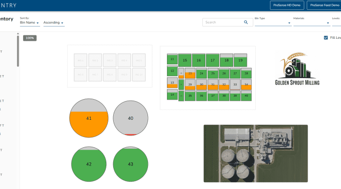
Task: Click circular gray silo 40
Action: click(130, 118)
